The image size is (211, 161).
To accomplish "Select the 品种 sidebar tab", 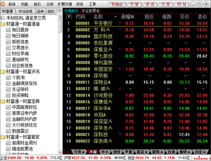I will coord(41,11).
